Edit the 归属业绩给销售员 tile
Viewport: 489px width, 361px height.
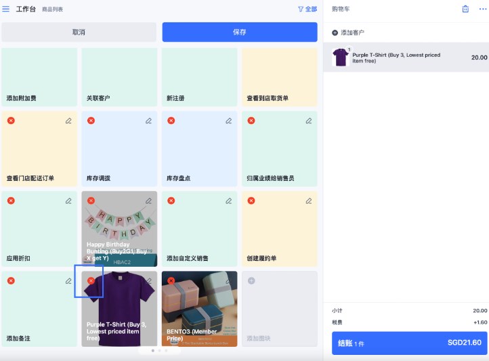(308, 121)
